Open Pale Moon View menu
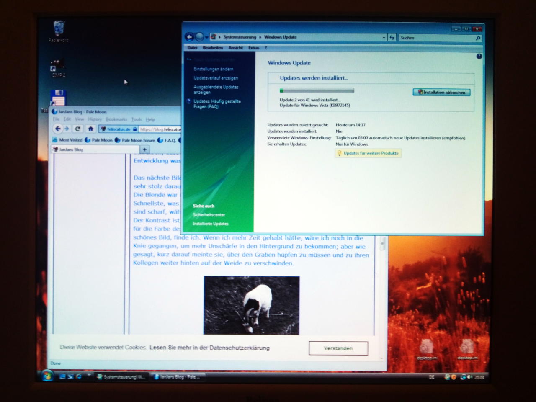536x402 pixels. (79, 119)
